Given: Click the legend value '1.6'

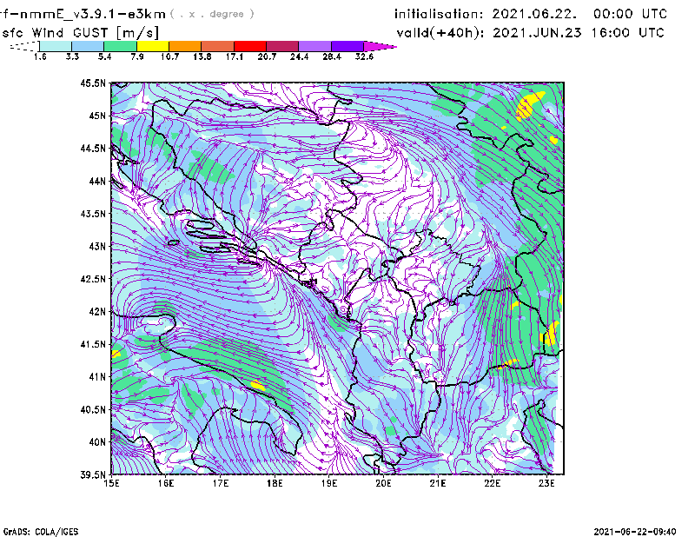Looking at the screenshot, I should (40, 56).
